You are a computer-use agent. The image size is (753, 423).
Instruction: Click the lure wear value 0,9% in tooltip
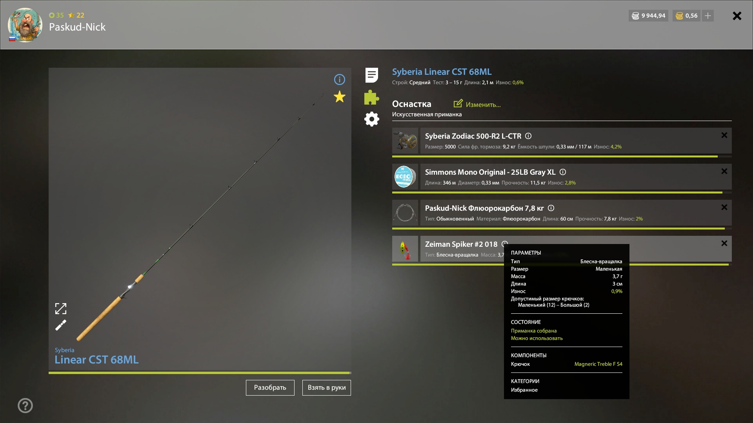click(x=617, y=291)
